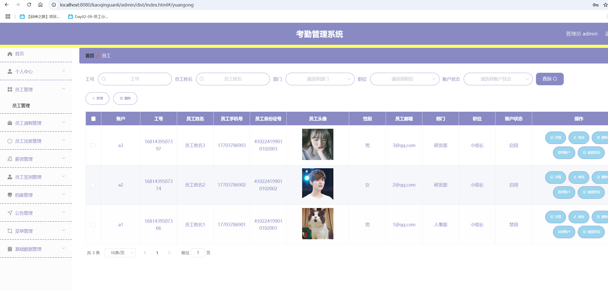Open the browser apps grid icon

pyautogui.click(x=8, y=16)
